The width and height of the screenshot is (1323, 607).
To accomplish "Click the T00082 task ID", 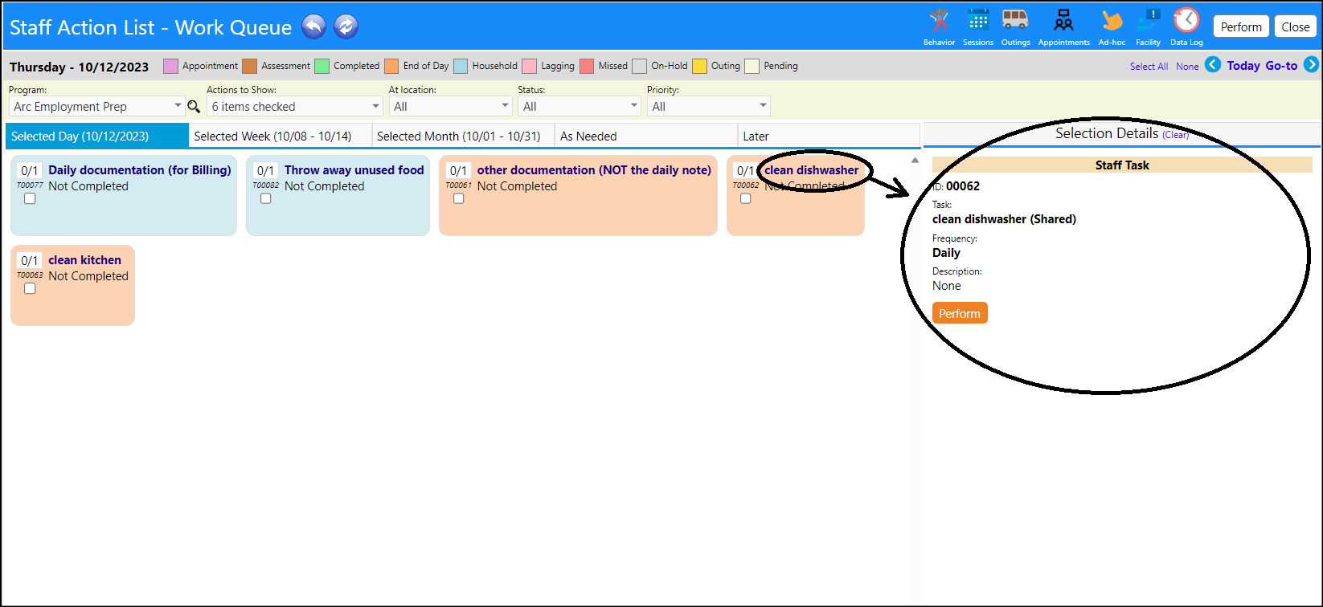I will tap(266, 185).
